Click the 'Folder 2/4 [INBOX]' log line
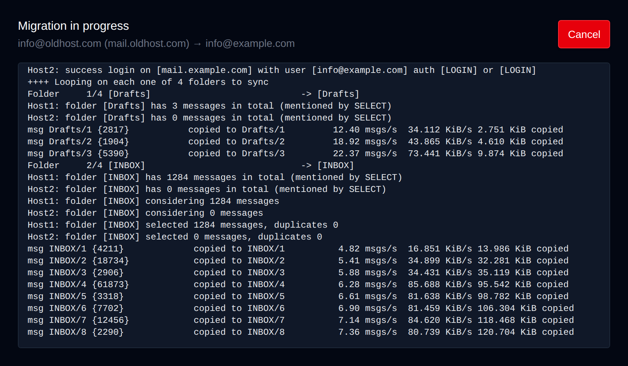This screenshot has width=628, height=366. (x=191, y=166)
